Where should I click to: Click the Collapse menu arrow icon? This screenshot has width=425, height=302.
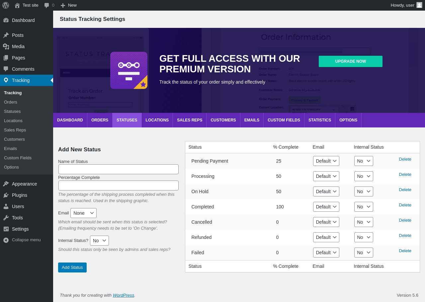6,240
